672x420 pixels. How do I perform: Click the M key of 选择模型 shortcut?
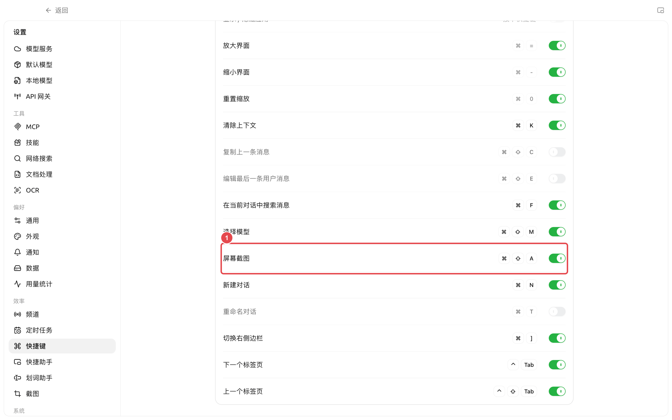pos(531,232)
